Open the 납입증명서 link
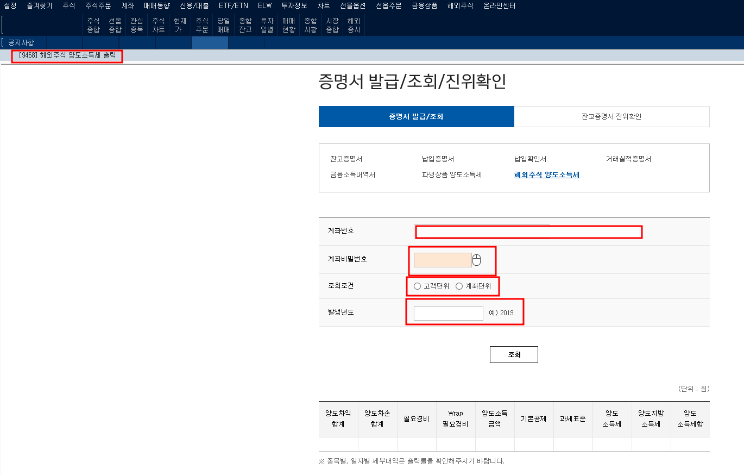 [x=438, y=159]
